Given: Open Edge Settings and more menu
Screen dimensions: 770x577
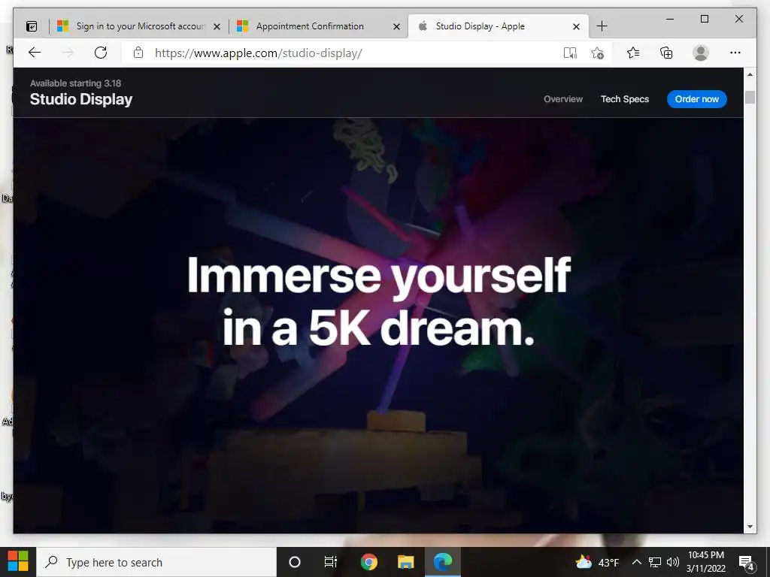Looking at the screenshot, I should 735,53.
